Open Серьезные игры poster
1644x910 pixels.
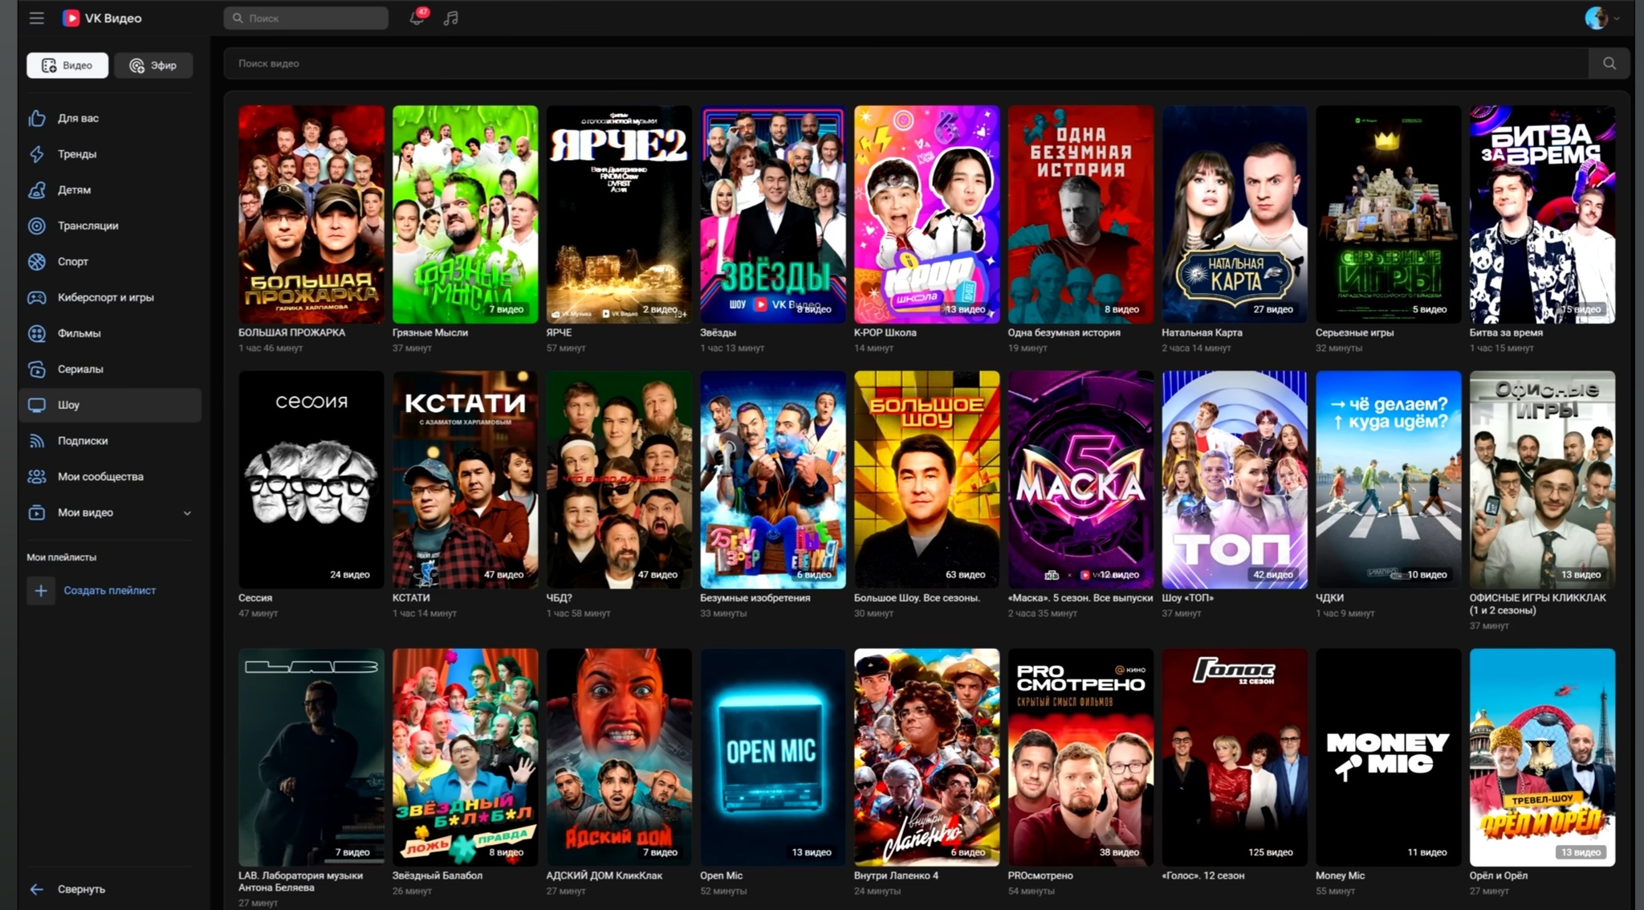(1389, 214)
